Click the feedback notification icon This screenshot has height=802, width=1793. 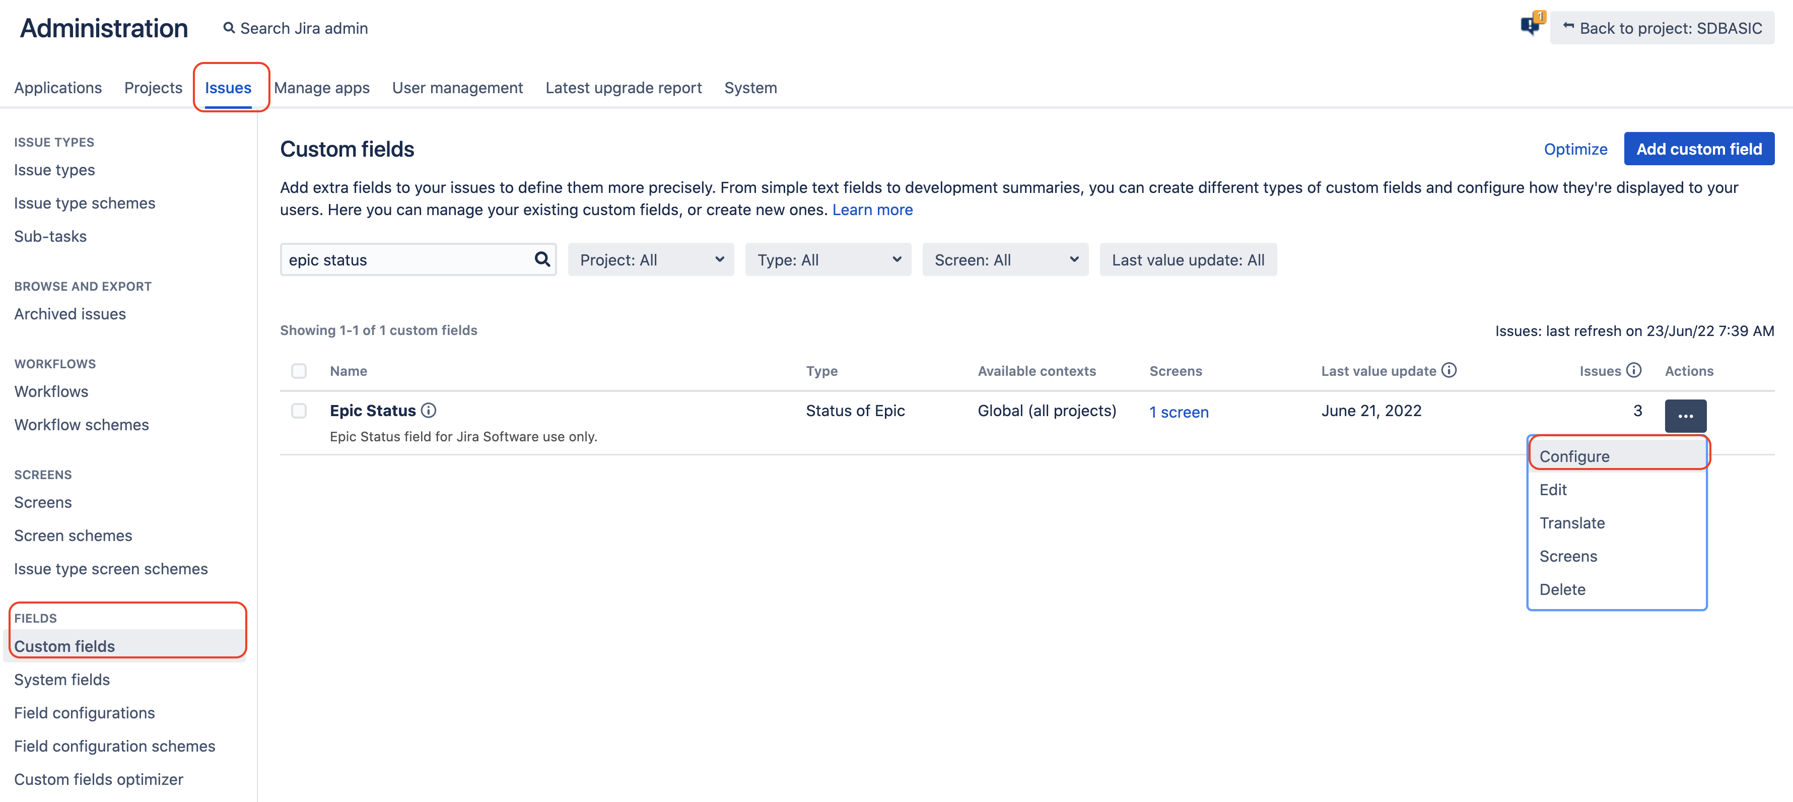tap(1531, 26)
